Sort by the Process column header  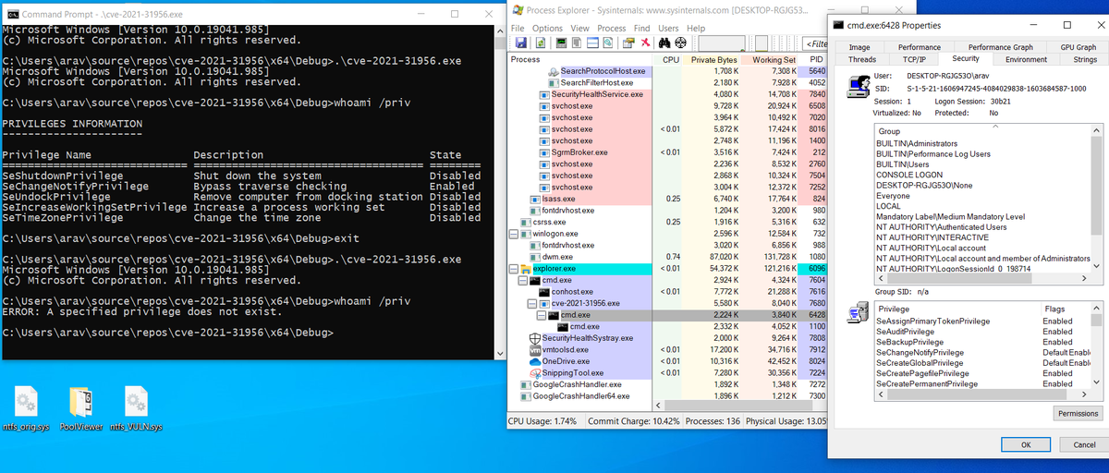[580, 59]
